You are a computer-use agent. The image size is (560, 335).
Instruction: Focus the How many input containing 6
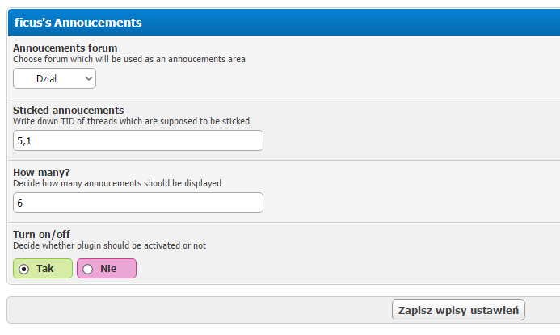point(138,203)
